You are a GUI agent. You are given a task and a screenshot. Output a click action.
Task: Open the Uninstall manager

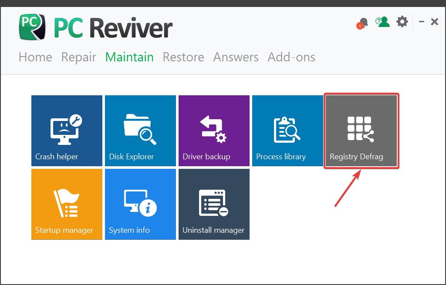point(213,204)
